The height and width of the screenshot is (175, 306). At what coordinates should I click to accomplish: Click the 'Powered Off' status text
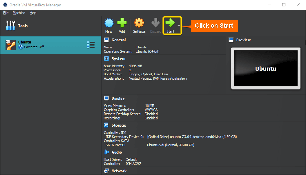34,47
